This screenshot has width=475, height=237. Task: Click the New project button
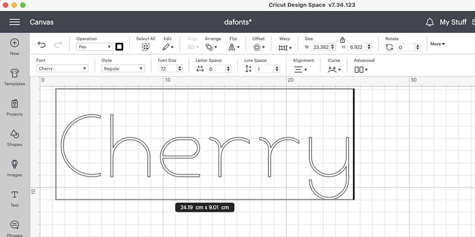14,47
